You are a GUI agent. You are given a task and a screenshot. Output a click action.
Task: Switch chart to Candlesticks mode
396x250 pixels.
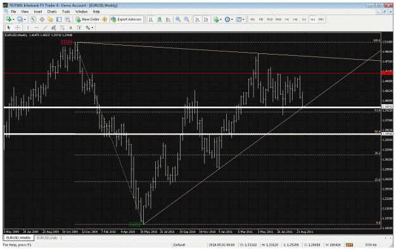[160, 20]
